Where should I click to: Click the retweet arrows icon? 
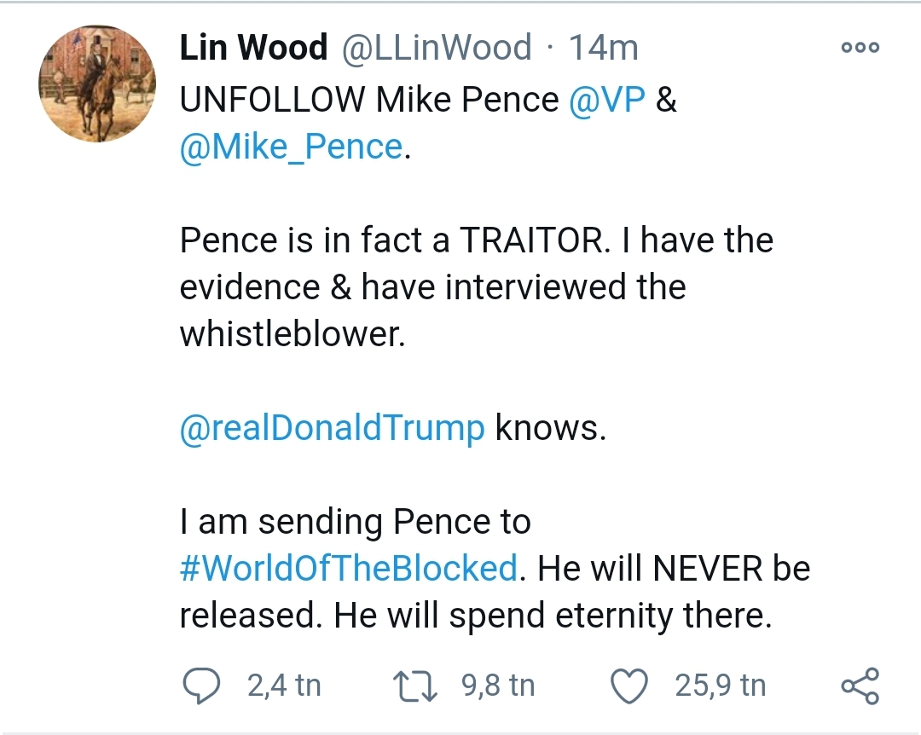[414, 686]
